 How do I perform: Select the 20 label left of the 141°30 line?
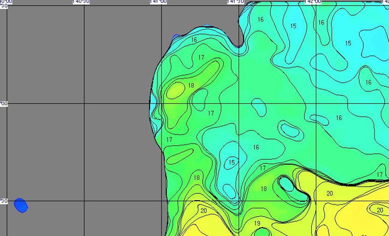(x=203, y=211)
